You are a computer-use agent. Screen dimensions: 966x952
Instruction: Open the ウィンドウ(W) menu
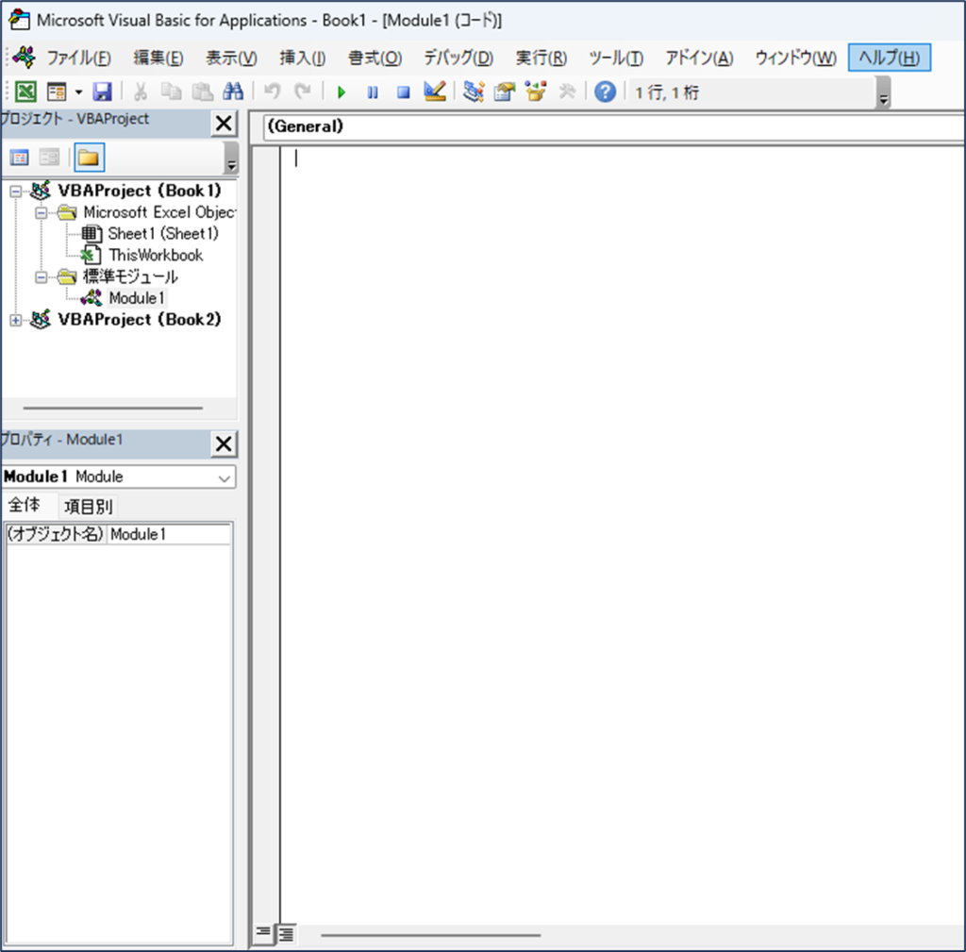795,58
